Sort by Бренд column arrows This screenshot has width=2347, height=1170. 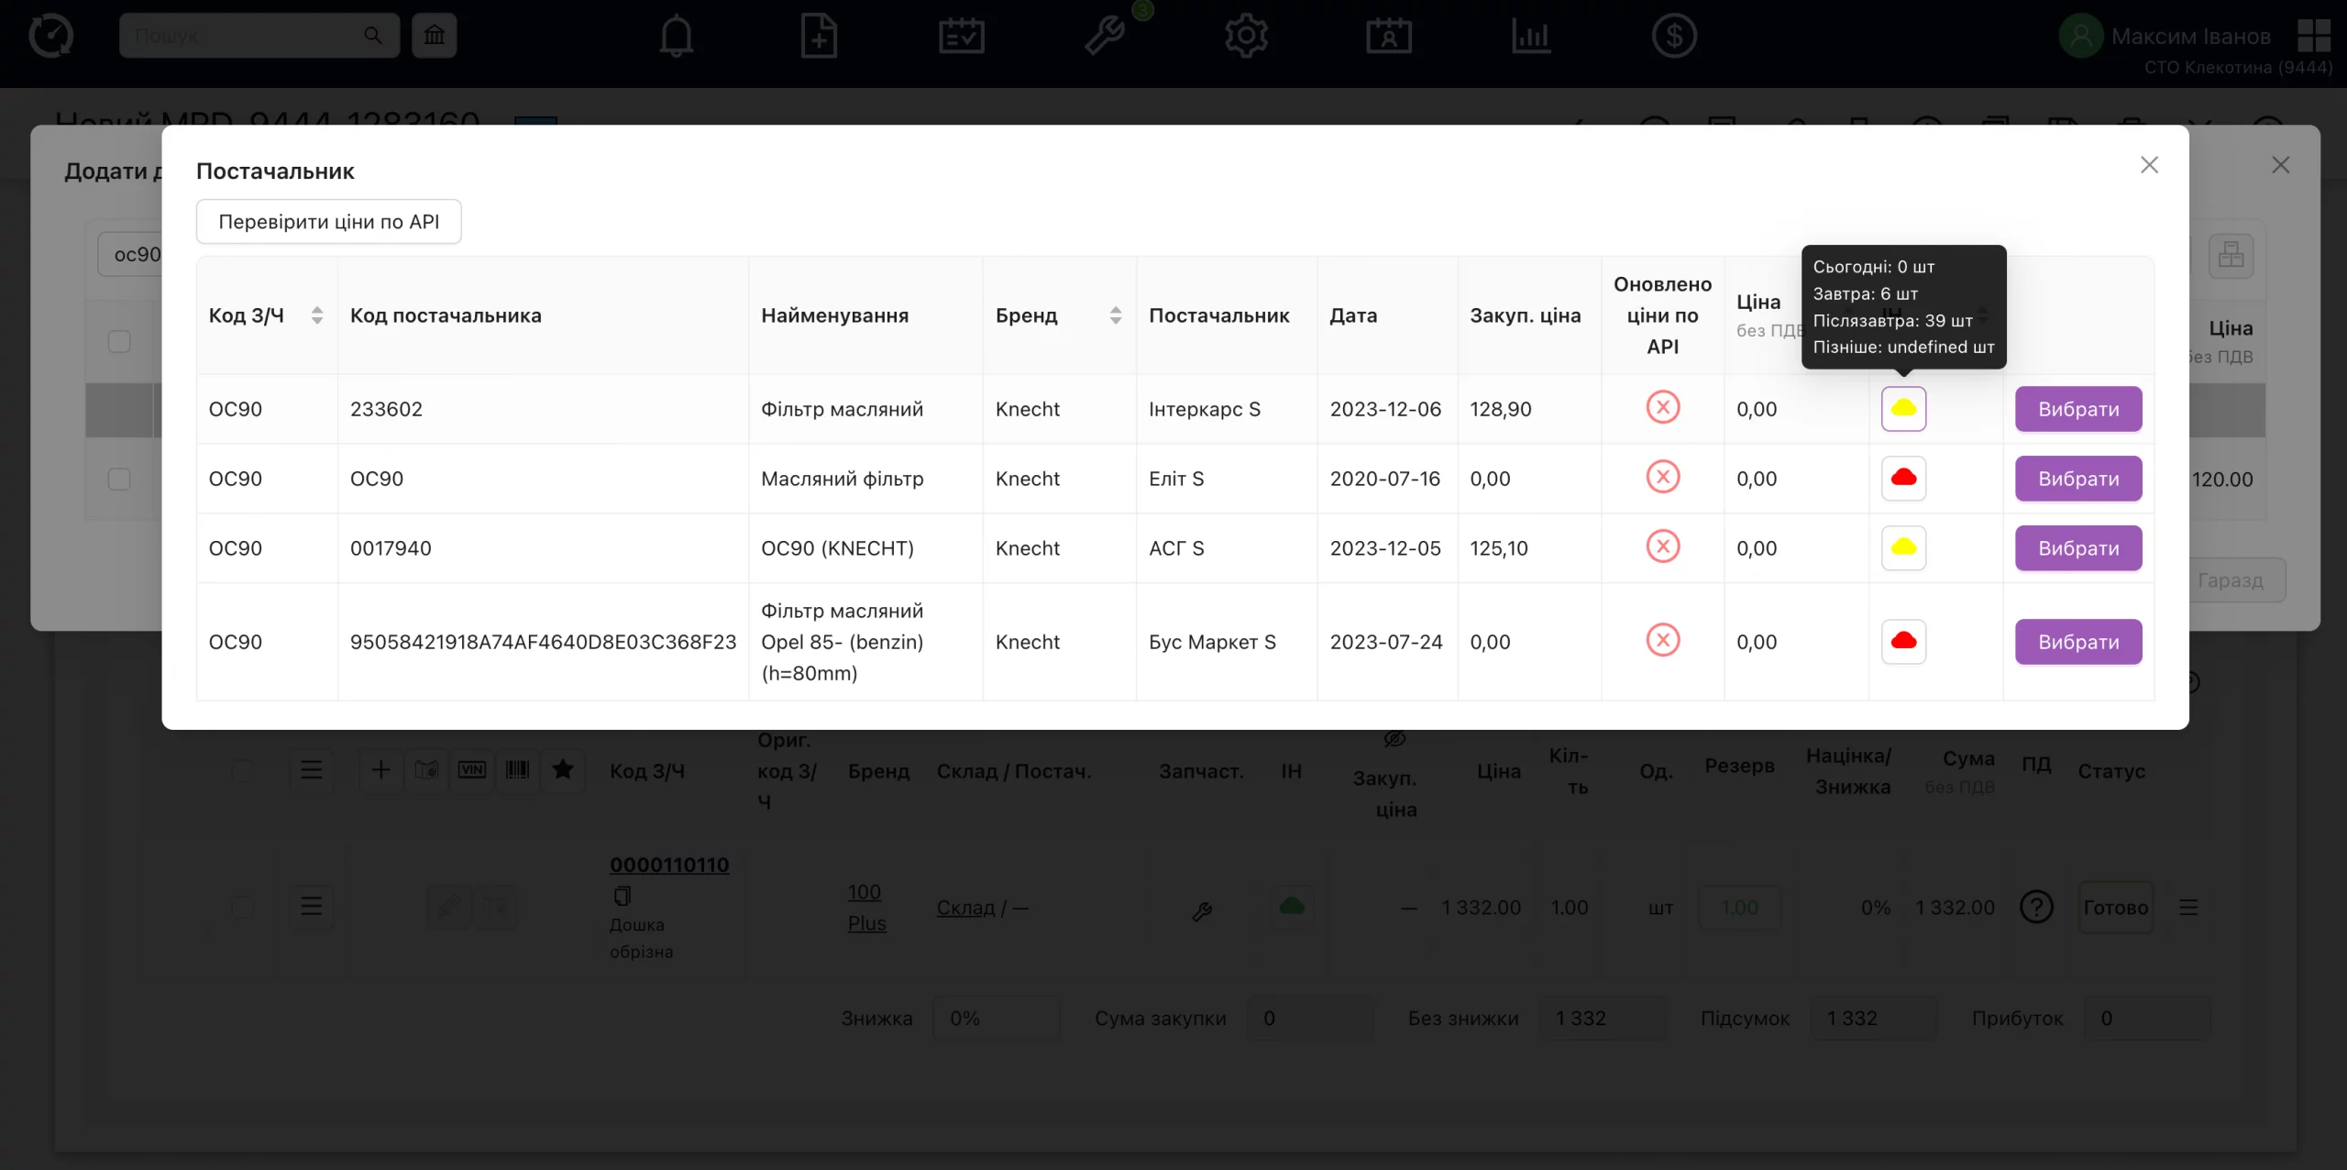[1115, 315]
